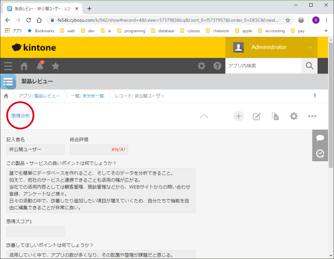This screenshot has height=259, width=334.
Task: Pin the breadcrumb bar
Action: pyautogui.click(x=315, y=96)
